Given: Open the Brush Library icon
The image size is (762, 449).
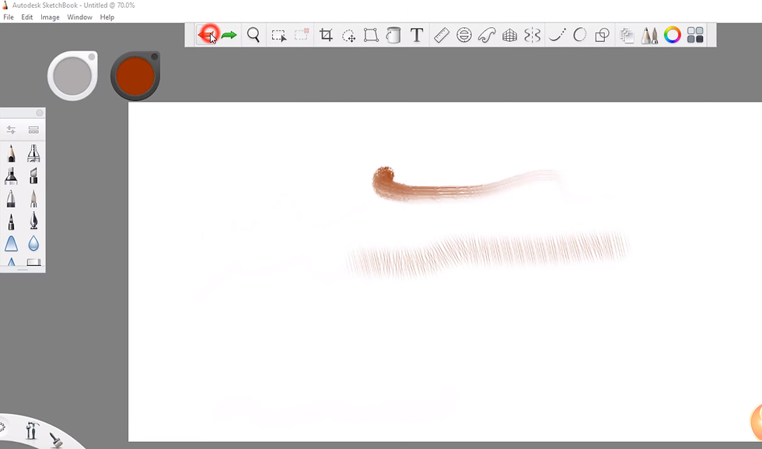Looking at the screenshot, I should pyautogui.click(x=33, y=130).
